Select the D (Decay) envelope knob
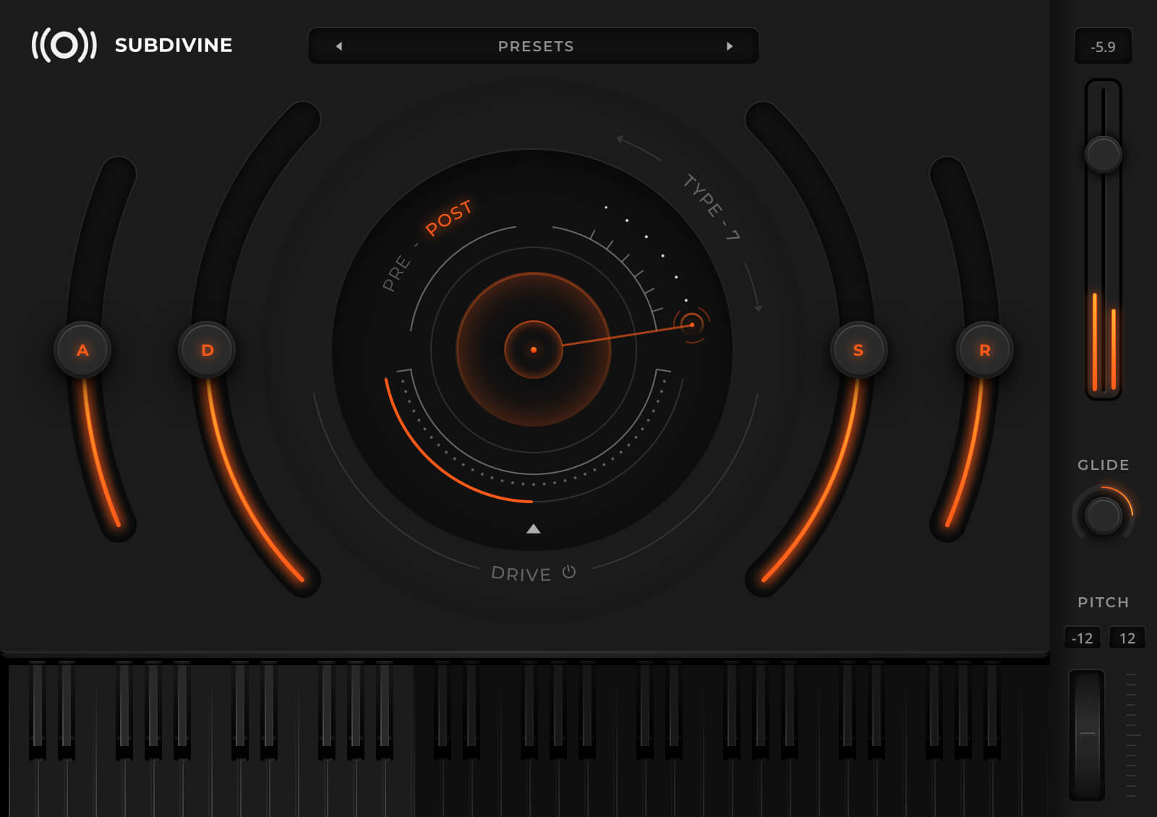Image resolution: width=1157 pixels, height=817 pixels. pos(208,349)
